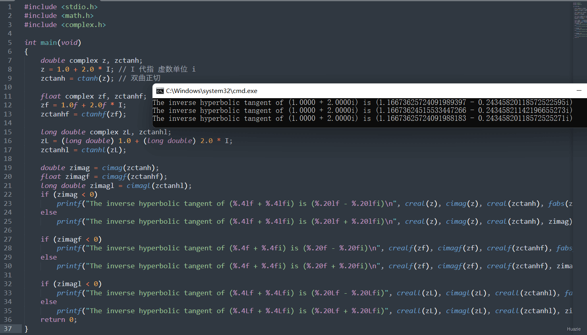
Task: Click the ctanhf function call on line 13
Action: click(x=94, y=114)
